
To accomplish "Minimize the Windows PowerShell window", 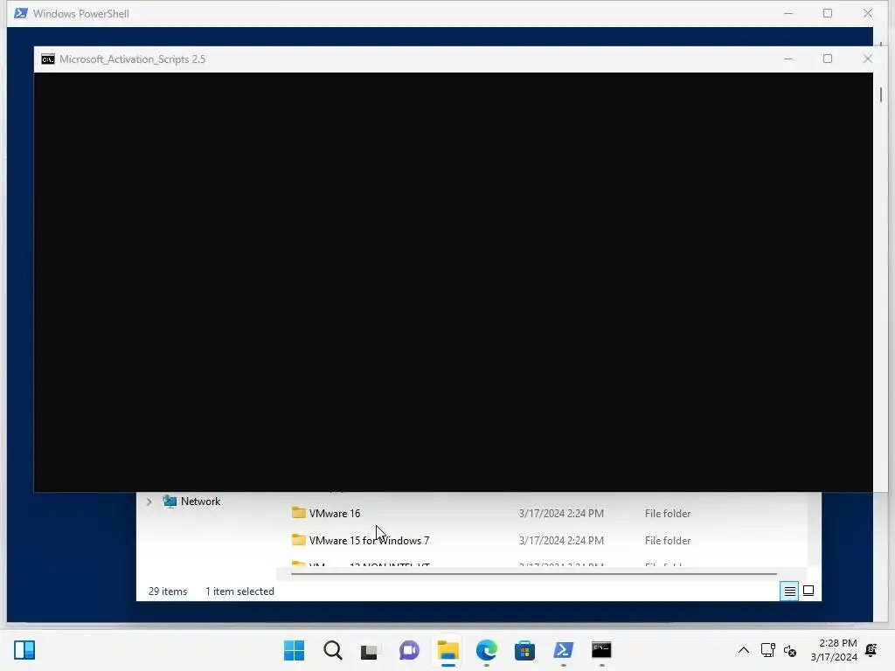I will (788, 13).
